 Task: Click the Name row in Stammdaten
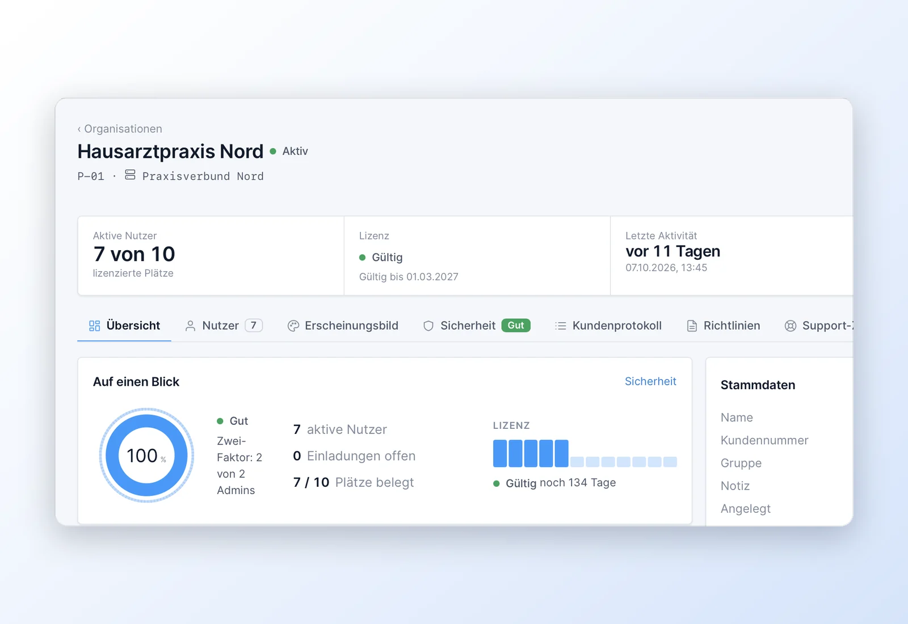coord(737,418)
